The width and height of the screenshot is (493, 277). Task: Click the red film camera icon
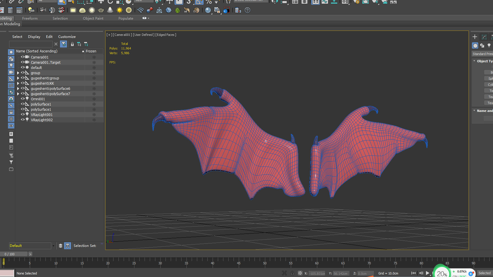pos(61,10)
